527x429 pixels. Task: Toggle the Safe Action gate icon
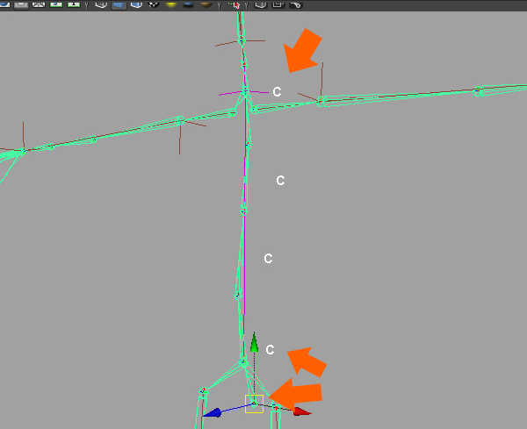56,4
